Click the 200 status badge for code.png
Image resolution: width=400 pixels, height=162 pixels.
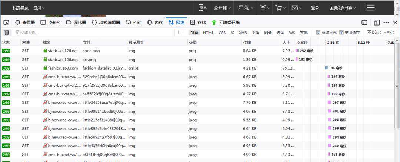click(x=6, y=51)
